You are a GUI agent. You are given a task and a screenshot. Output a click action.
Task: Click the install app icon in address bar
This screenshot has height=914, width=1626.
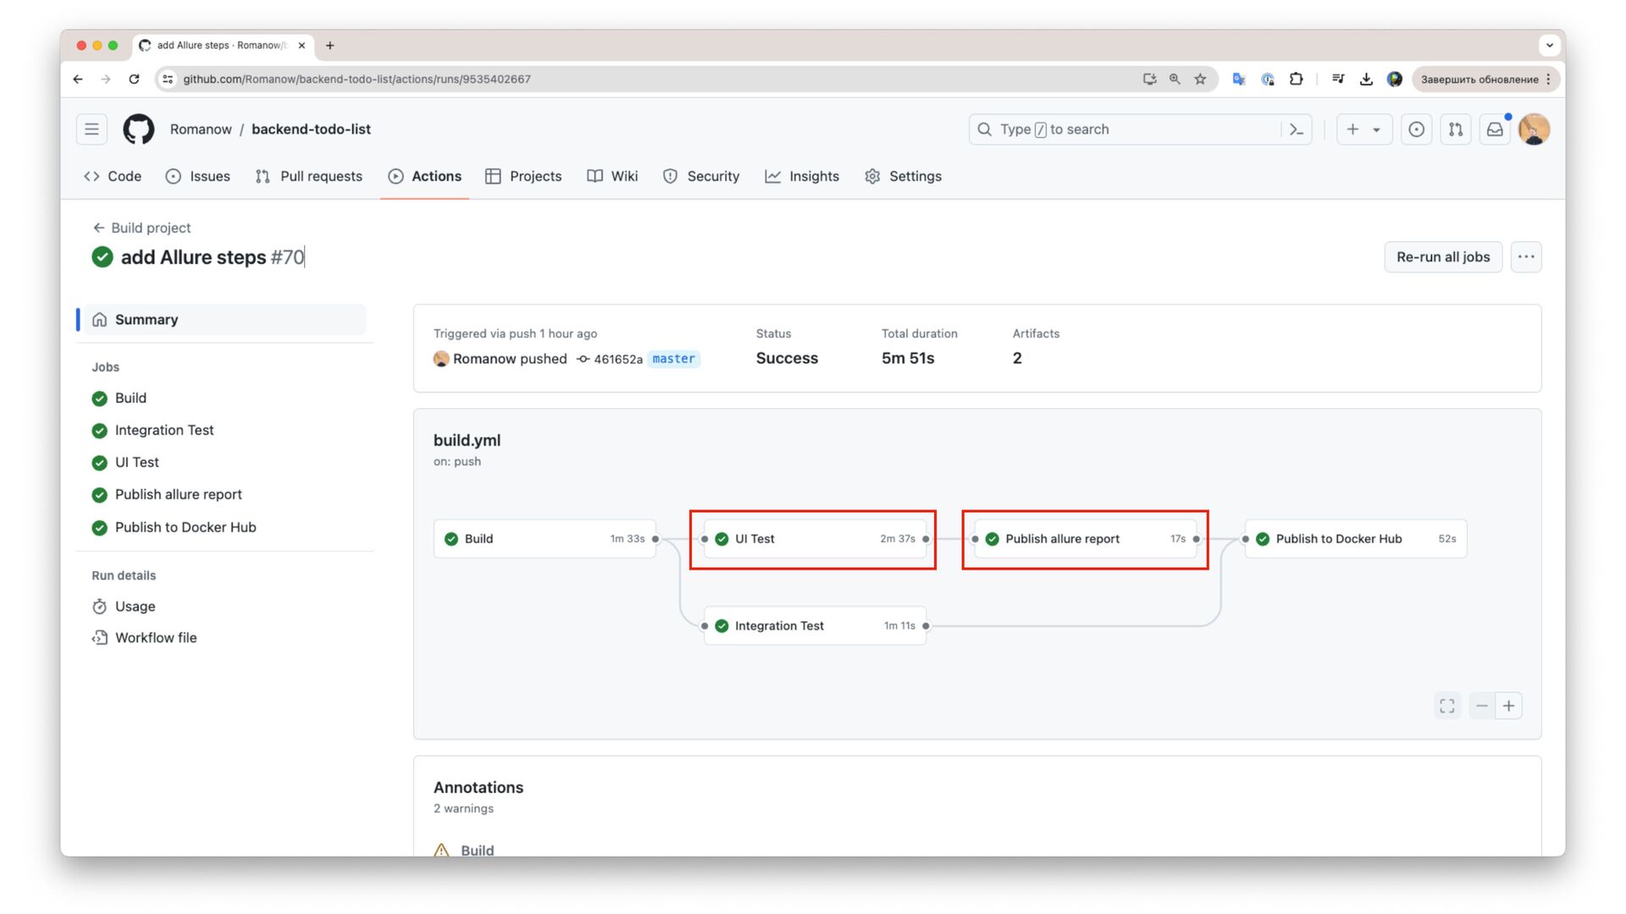tap(1149, 79)
